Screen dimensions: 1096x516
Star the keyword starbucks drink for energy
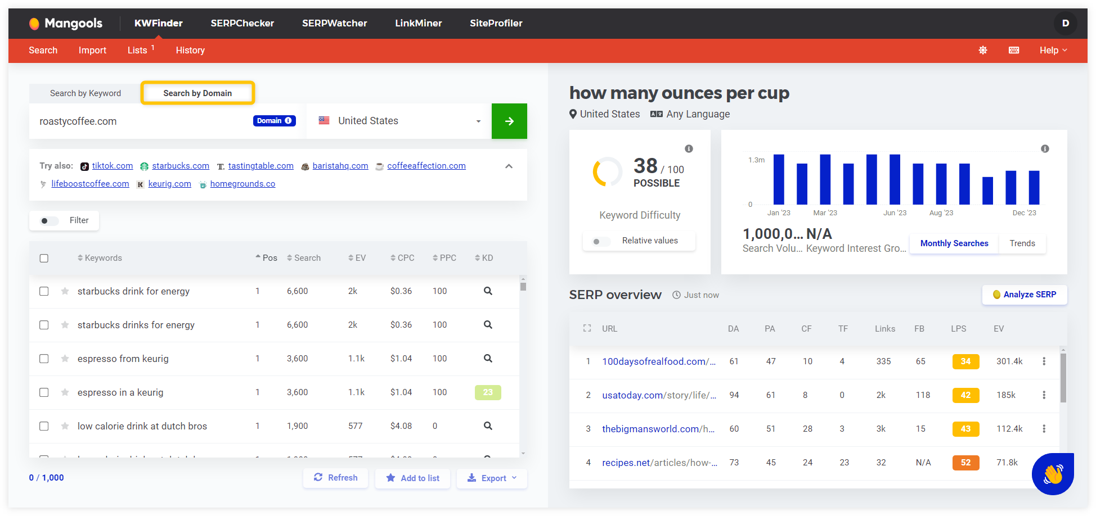(x=64, y=291)
